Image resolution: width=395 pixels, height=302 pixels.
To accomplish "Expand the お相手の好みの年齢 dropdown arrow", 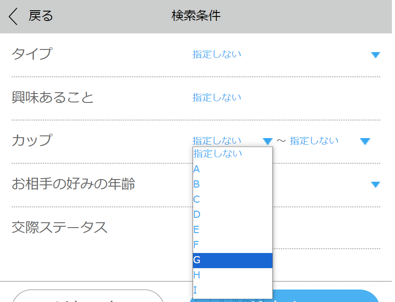I will tap(375, 184).
